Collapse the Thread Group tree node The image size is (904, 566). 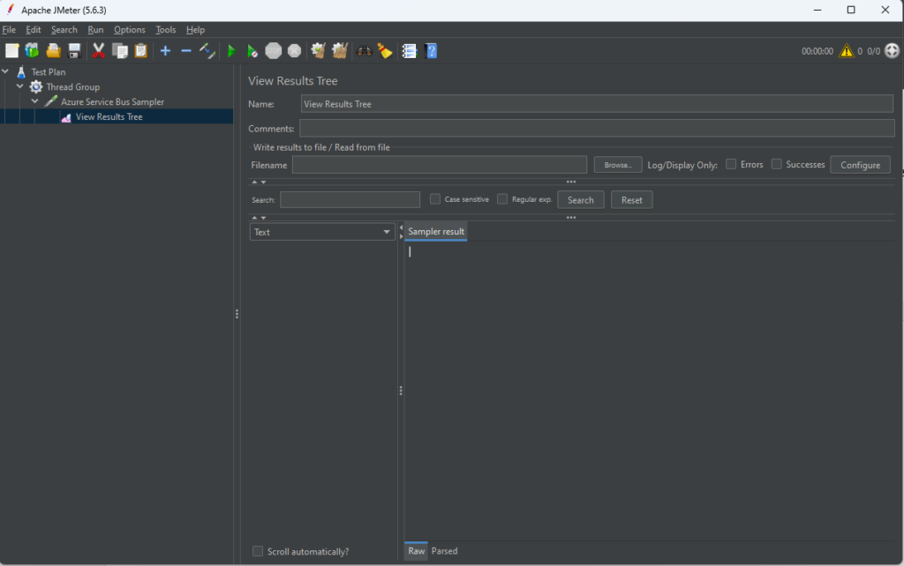(20, 87)
